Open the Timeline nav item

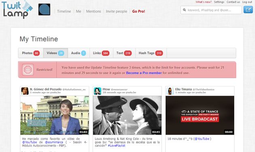tap(64, 11)
